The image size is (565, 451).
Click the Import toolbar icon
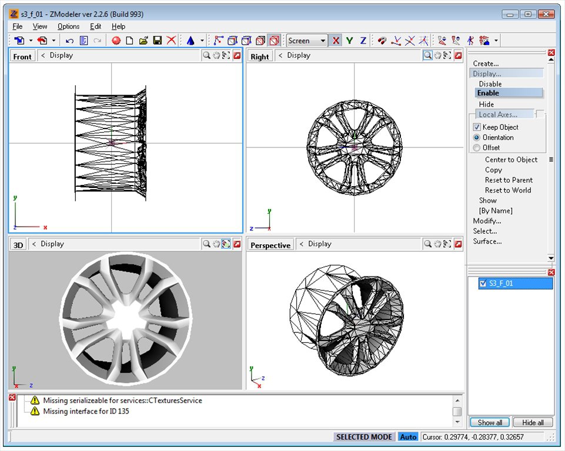tap(19, 41)
